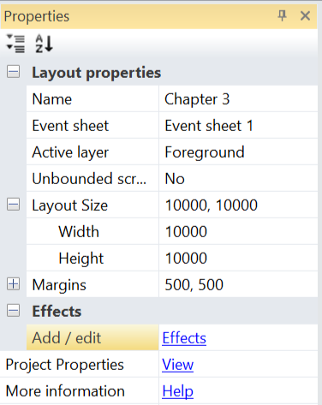Edit the Width value field
The image size is (322, 405).
pyautogui.click(x=238, y=231)
